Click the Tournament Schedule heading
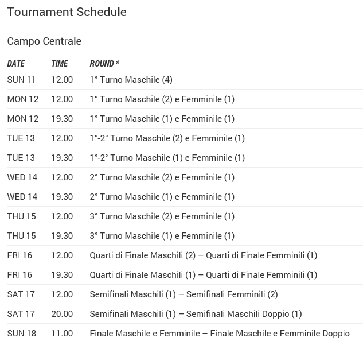 click(67, 12)
